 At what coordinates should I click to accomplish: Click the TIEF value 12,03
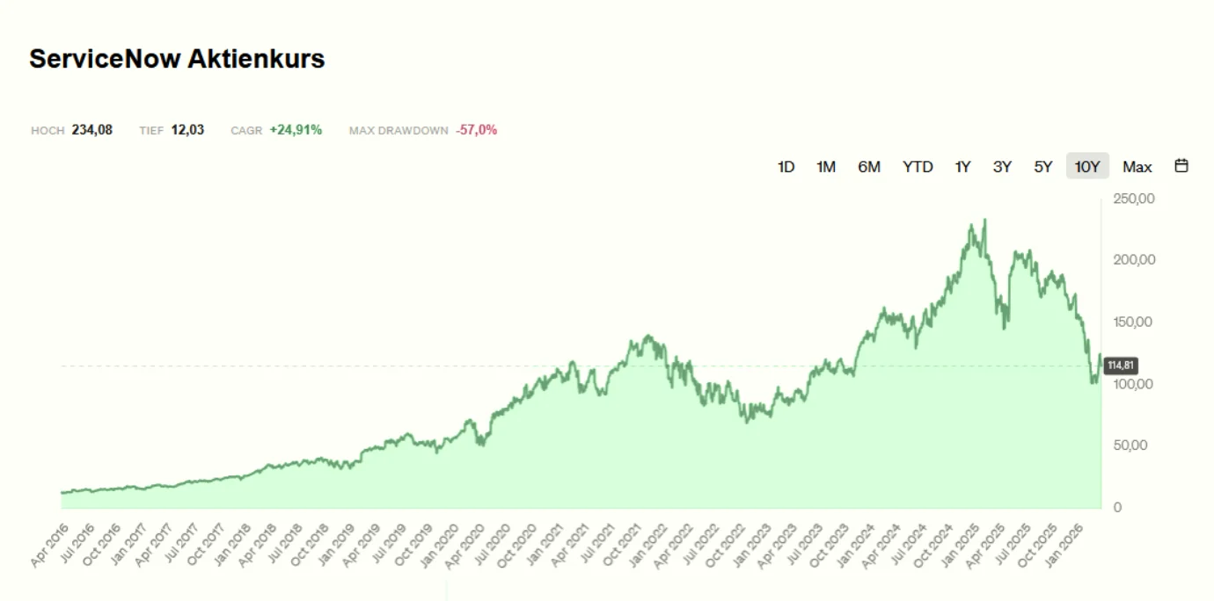(x=187, y=129)
